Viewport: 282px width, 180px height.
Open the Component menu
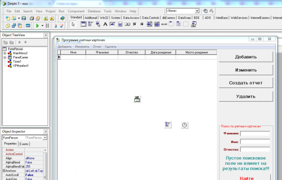(x=76, y=11)
